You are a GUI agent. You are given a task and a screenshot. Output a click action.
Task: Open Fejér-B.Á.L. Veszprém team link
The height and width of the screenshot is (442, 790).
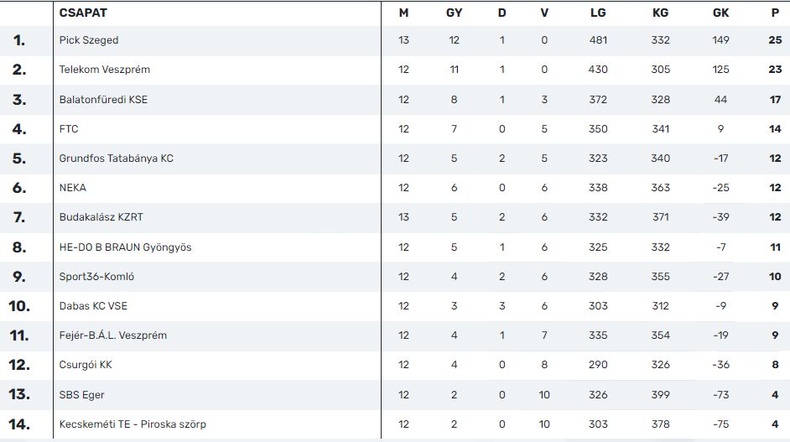[x=113, y=335]
